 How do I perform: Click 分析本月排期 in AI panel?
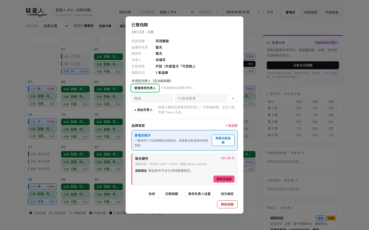(x=303, y=65)
